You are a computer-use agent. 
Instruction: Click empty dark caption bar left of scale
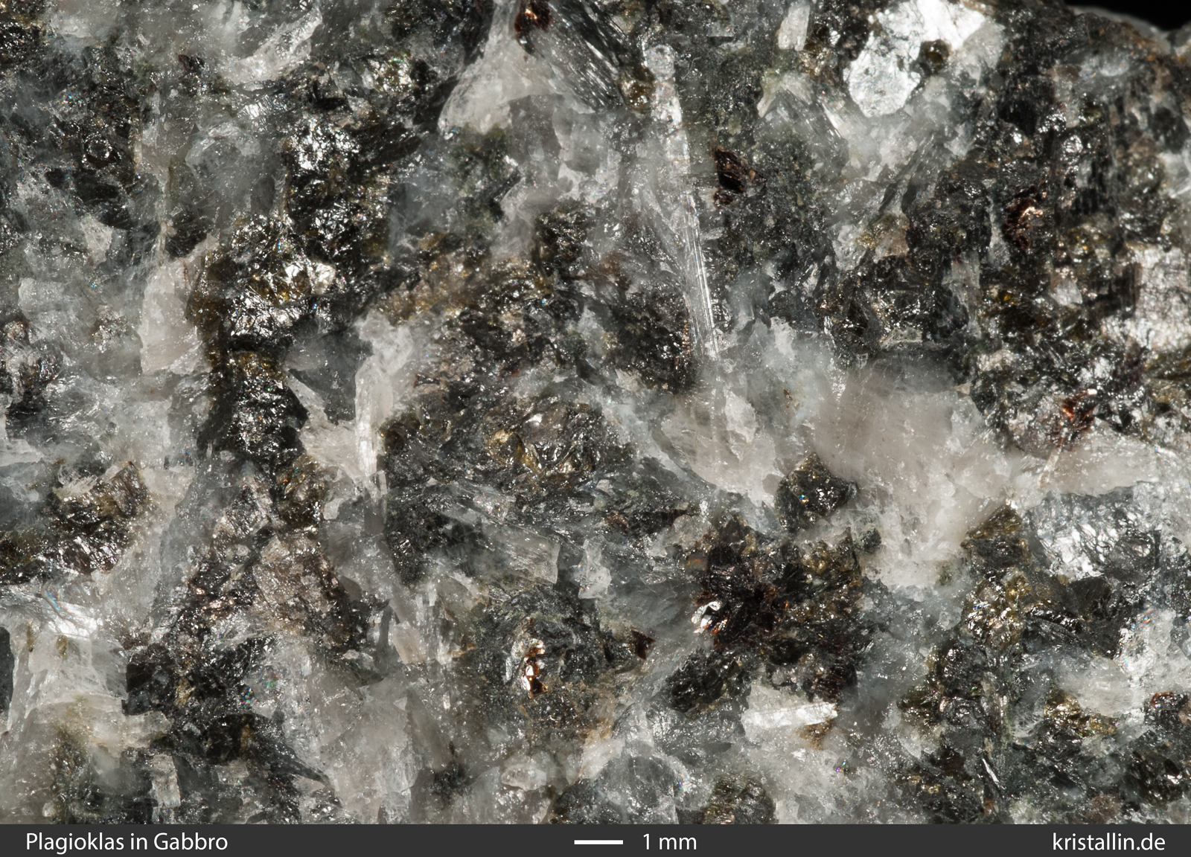coord(409,841)
